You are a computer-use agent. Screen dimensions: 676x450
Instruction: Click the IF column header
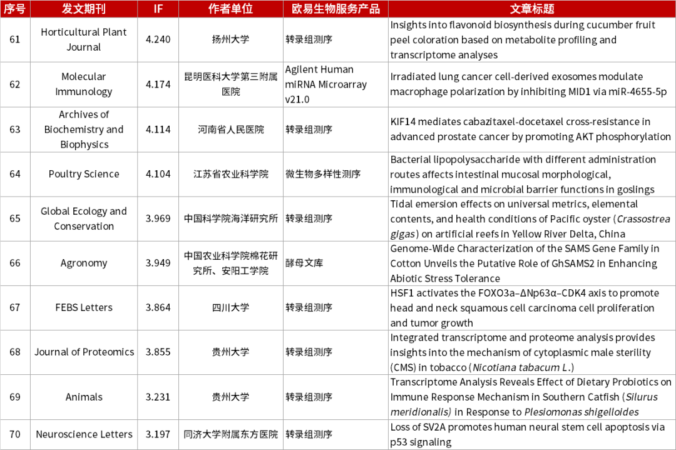pos(158,9)
